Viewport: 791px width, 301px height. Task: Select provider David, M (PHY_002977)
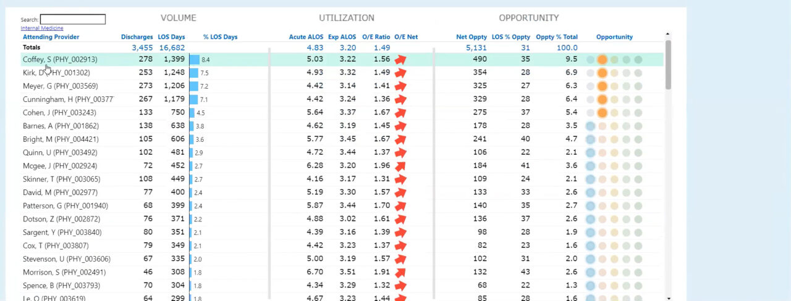coord(60,193)
